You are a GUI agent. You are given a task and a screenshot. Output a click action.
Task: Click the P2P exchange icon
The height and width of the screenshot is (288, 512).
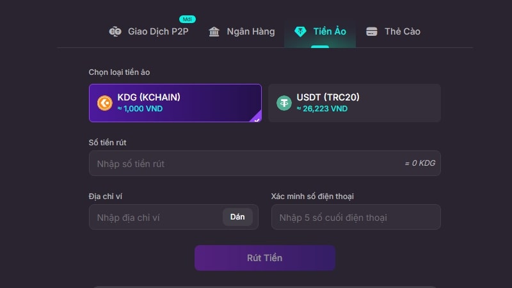115,31
